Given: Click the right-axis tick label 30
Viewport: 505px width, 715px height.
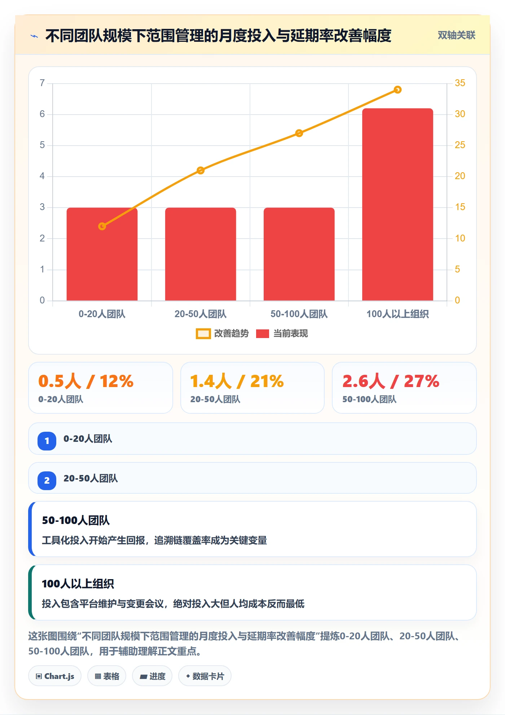Looking at the screenshot, I should [460, 114].
